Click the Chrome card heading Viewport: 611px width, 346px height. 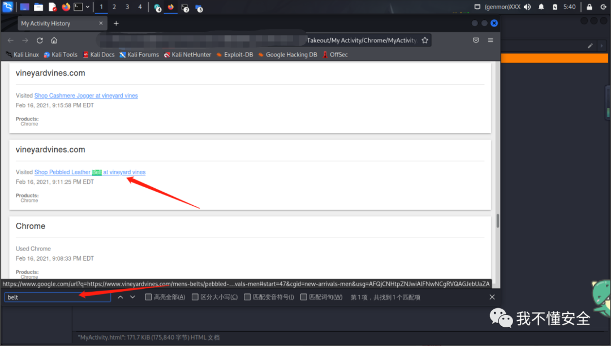tap(31, 227)
